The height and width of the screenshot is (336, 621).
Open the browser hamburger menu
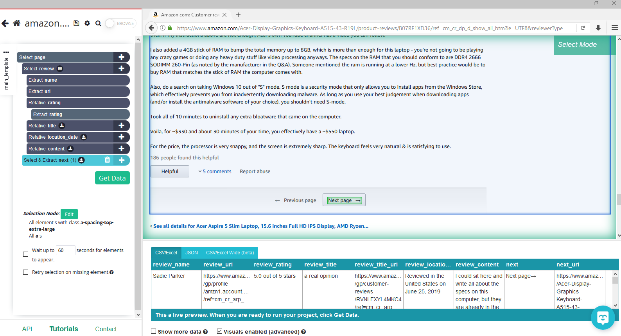[x=615, y=28]
